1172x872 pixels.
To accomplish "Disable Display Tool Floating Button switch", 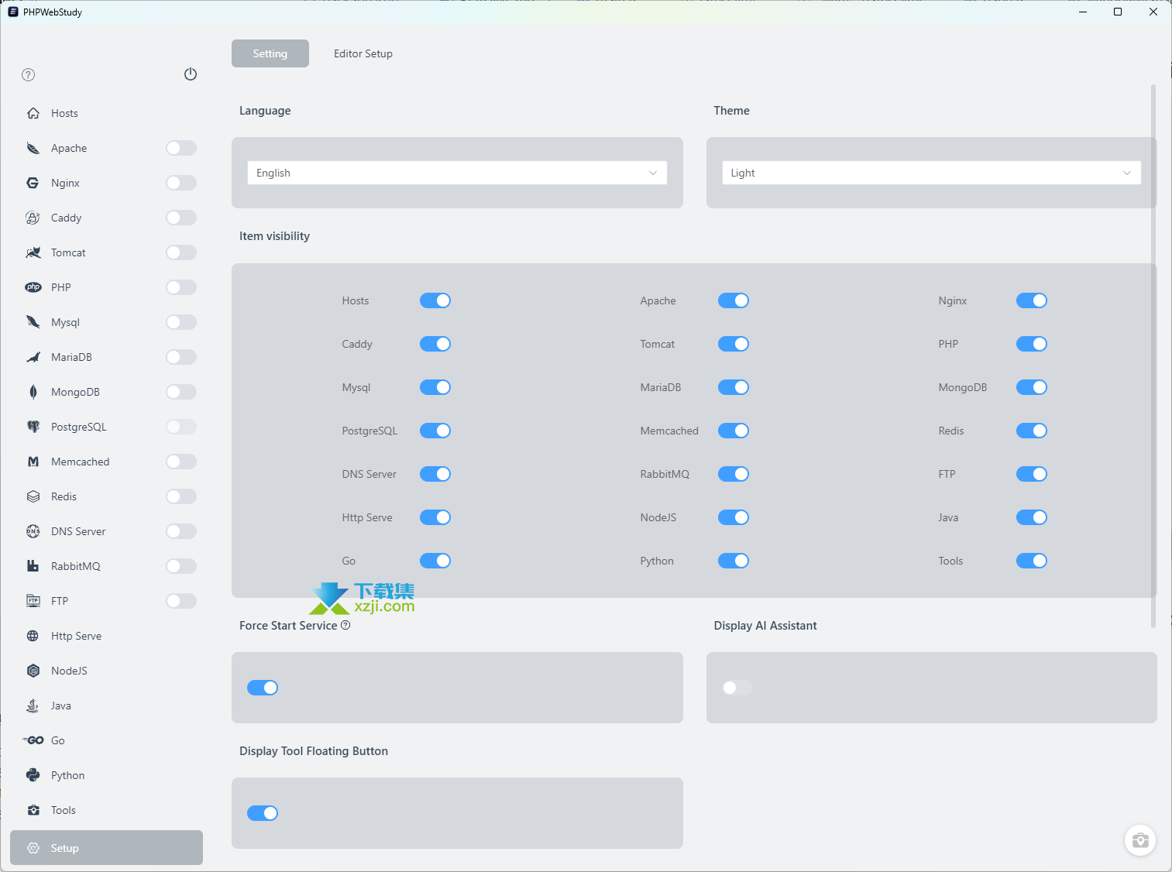I will pyautogui.click(x=263, y=813).
